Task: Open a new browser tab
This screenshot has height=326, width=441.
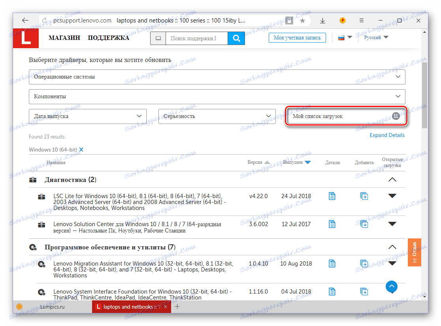Action: (177, 307)
